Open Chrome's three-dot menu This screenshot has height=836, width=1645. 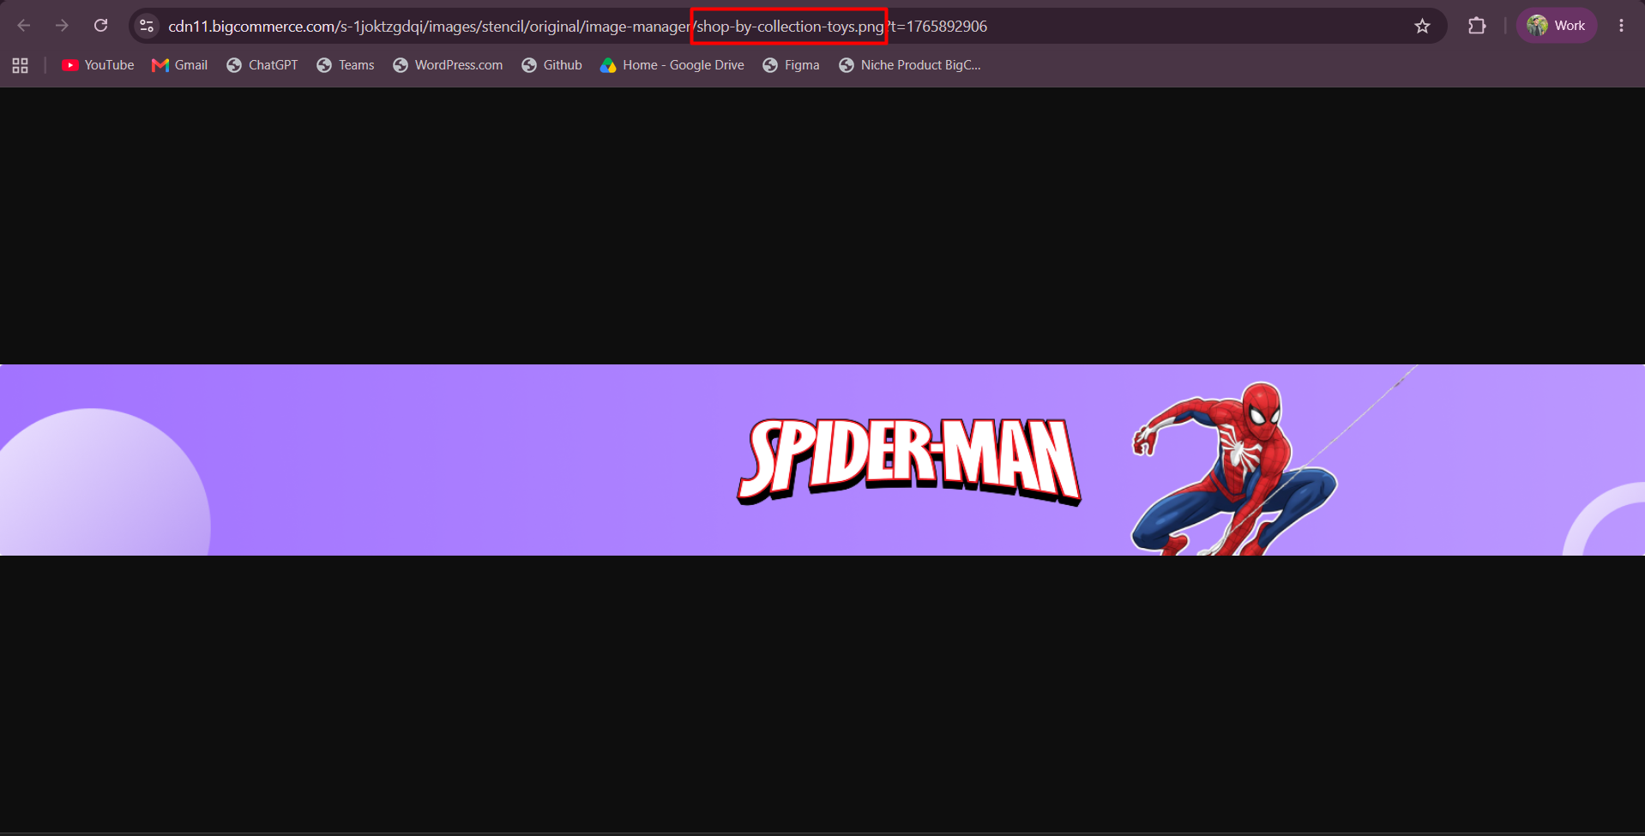tap(1621, 26)
